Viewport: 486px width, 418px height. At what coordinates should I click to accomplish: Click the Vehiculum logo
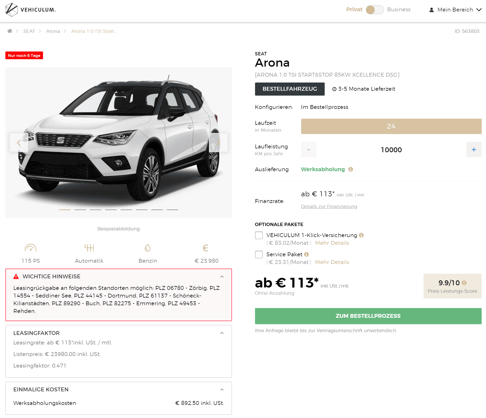pos(30,10)
